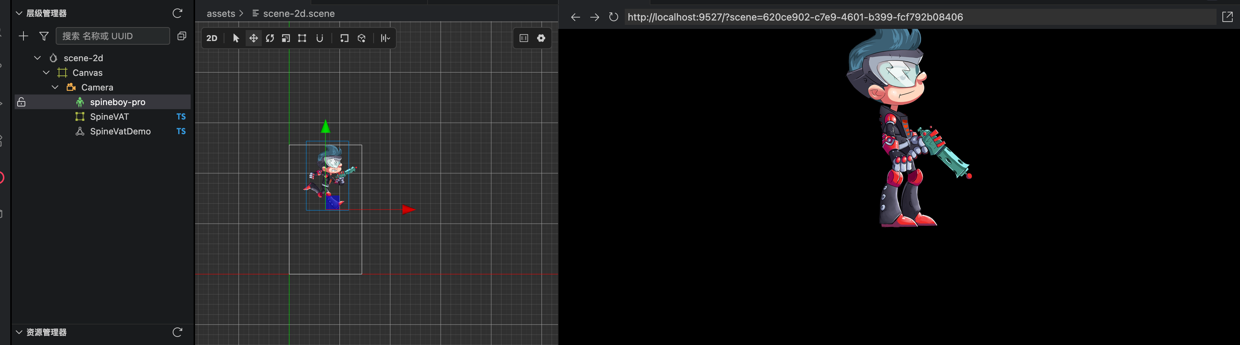Screen dimensions: 1240x345
Task: Open scene view settings gear
Action: click(x=542, y=38)
